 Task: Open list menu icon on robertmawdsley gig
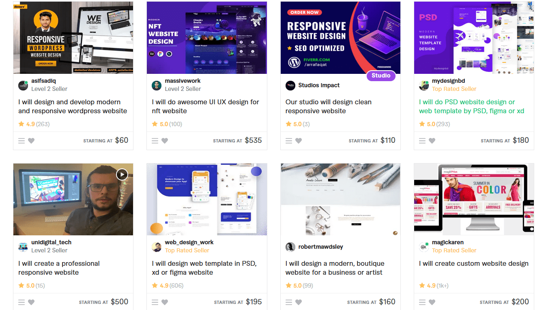(289, 302)
